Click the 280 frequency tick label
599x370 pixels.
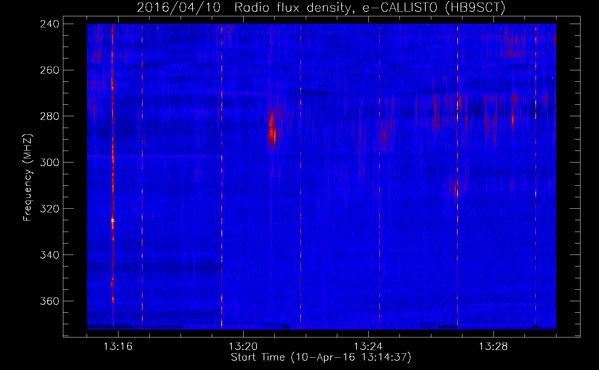coord(50,116)
